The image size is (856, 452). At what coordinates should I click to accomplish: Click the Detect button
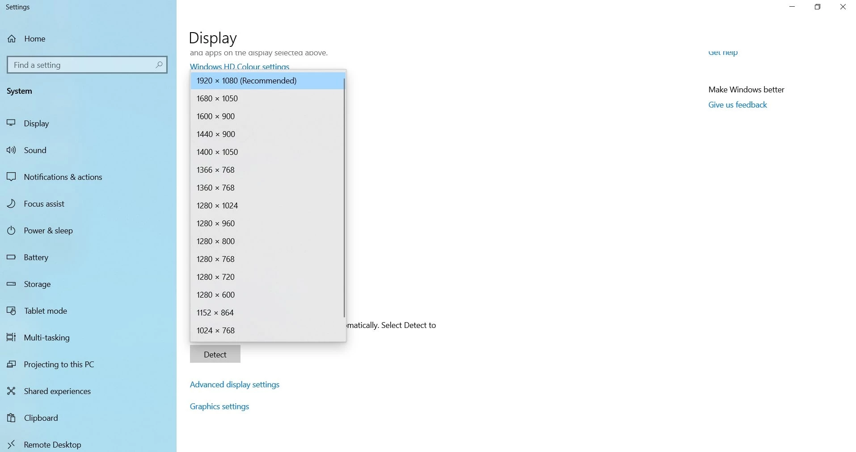pyautogui.click(x=215, y=354)
